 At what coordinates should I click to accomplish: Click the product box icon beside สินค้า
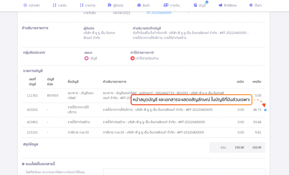pyautogui.click(x=139, y=5)
